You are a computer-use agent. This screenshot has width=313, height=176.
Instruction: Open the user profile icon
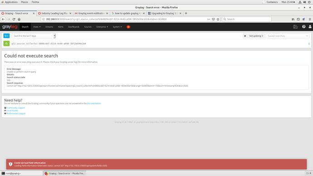point(310,27)
